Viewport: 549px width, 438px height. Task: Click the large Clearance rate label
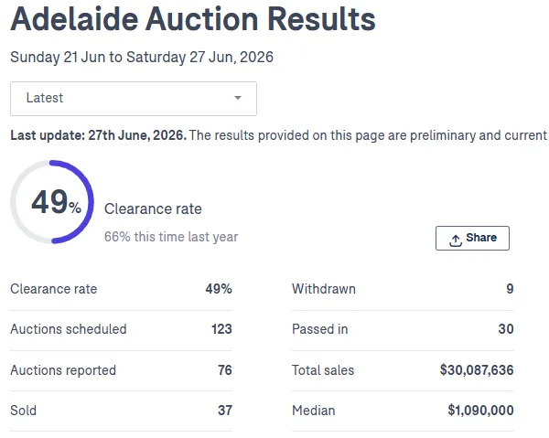pos(153,208)
